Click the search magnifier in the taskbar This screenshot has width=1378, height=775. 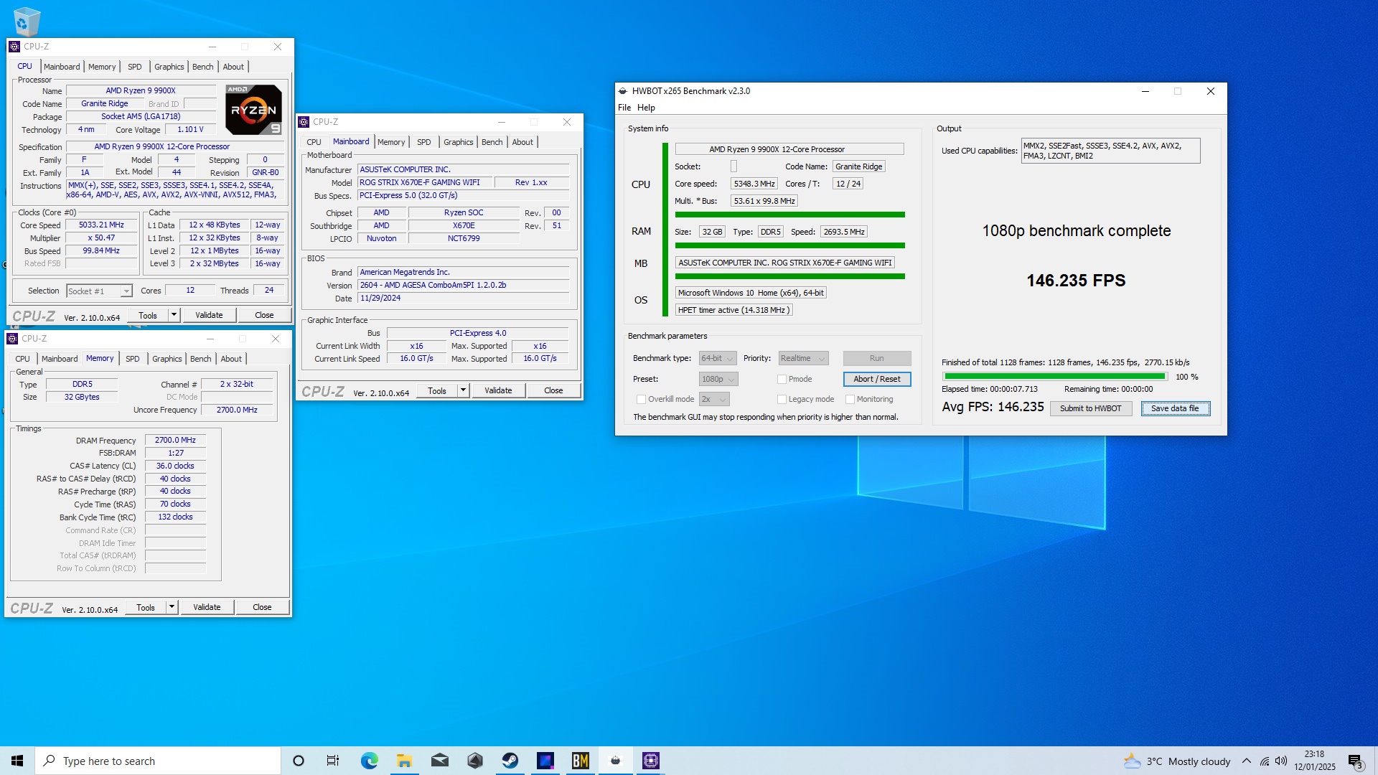pyautogui.click(x=50, y=761)
